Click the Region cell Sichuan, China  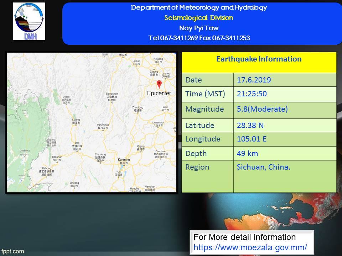(x=264, y=167)
